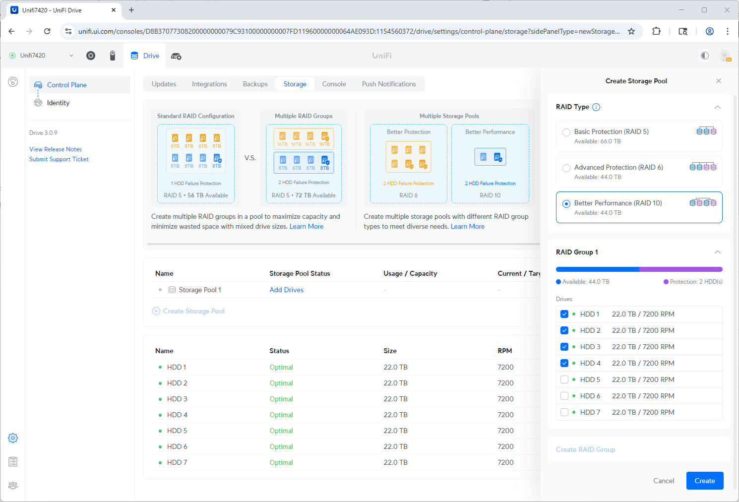
Task: Open View Release Notes link
Action: (x=56, y=149)
